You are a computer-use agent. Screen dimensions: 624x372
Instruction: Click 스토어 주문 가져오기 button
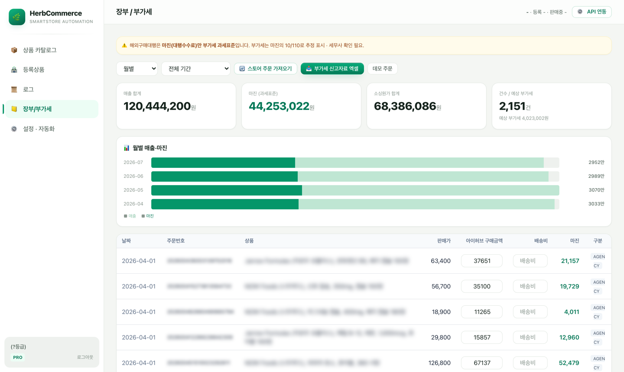[x=266, y=69]
